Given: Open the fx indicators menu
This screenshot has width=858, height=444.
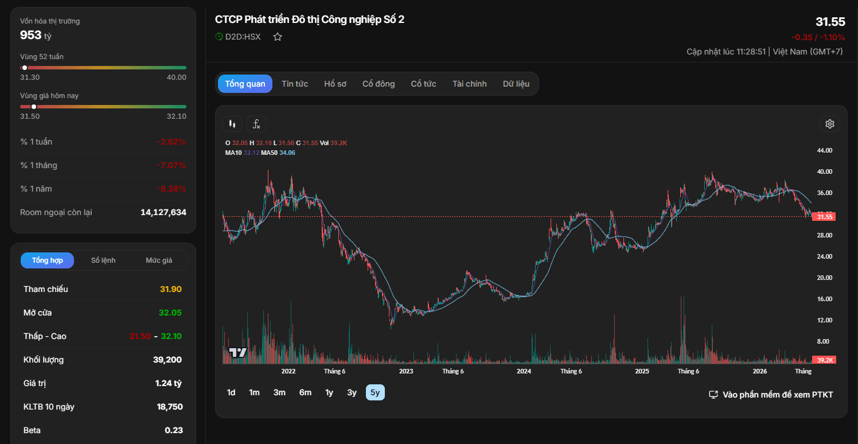Looking at the screenshot, I should coord(256,124).
